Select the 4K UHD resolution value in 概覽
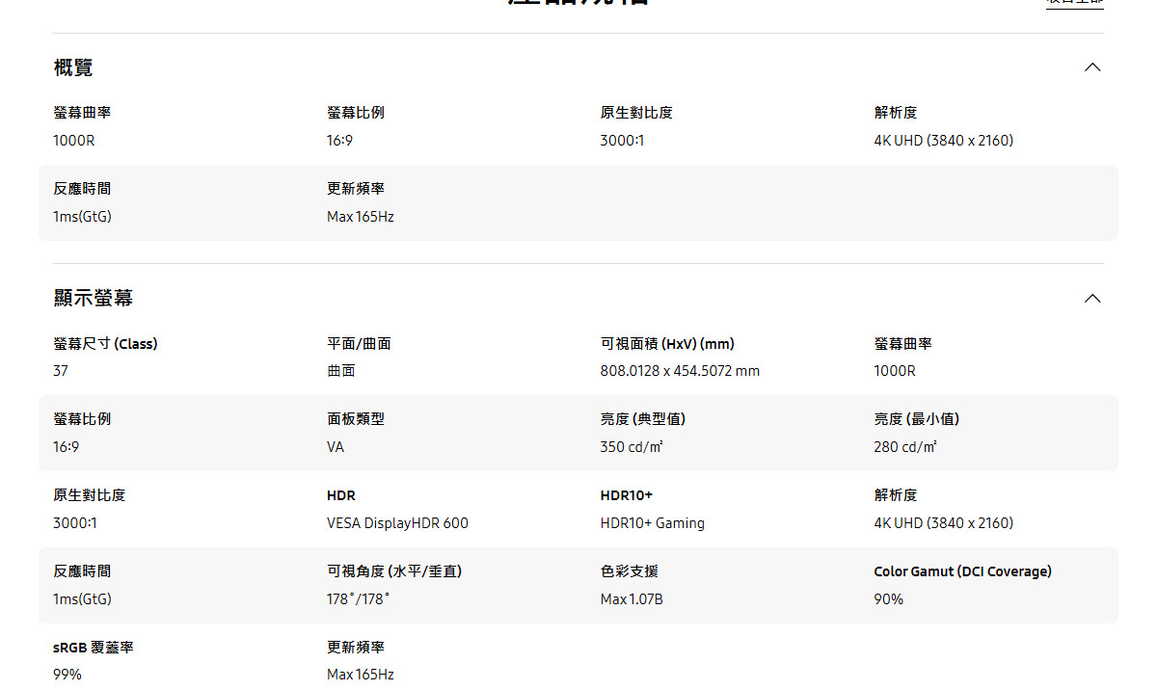The image size is (1157, 690). pyautogui.click(x=943, y=141)
